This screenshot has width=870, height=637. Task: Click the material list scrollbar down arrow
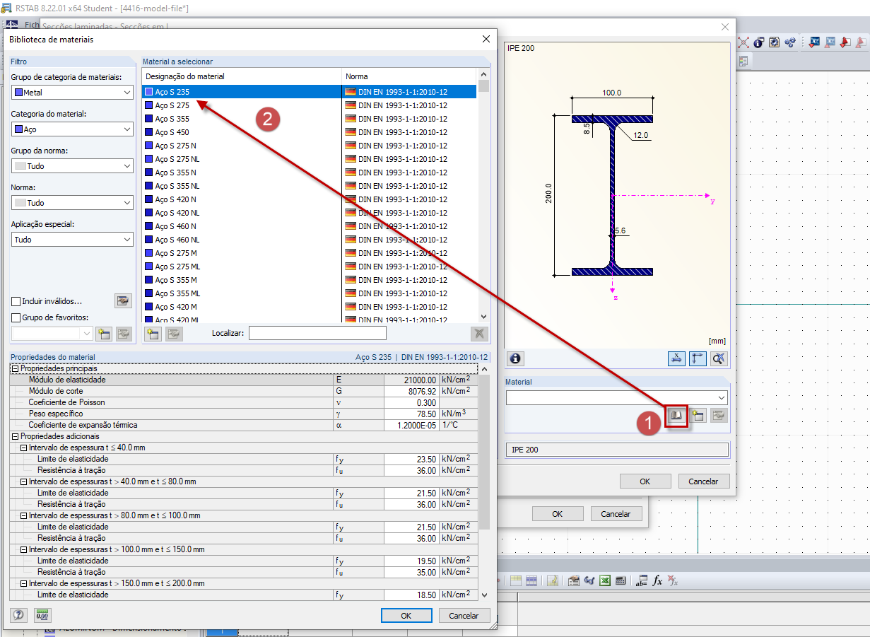click(x=484, y=317)
